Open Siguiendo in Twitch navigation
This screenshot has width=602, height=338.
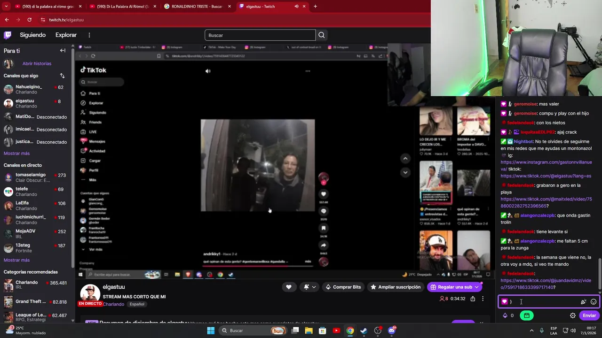(x=32, y=35)
